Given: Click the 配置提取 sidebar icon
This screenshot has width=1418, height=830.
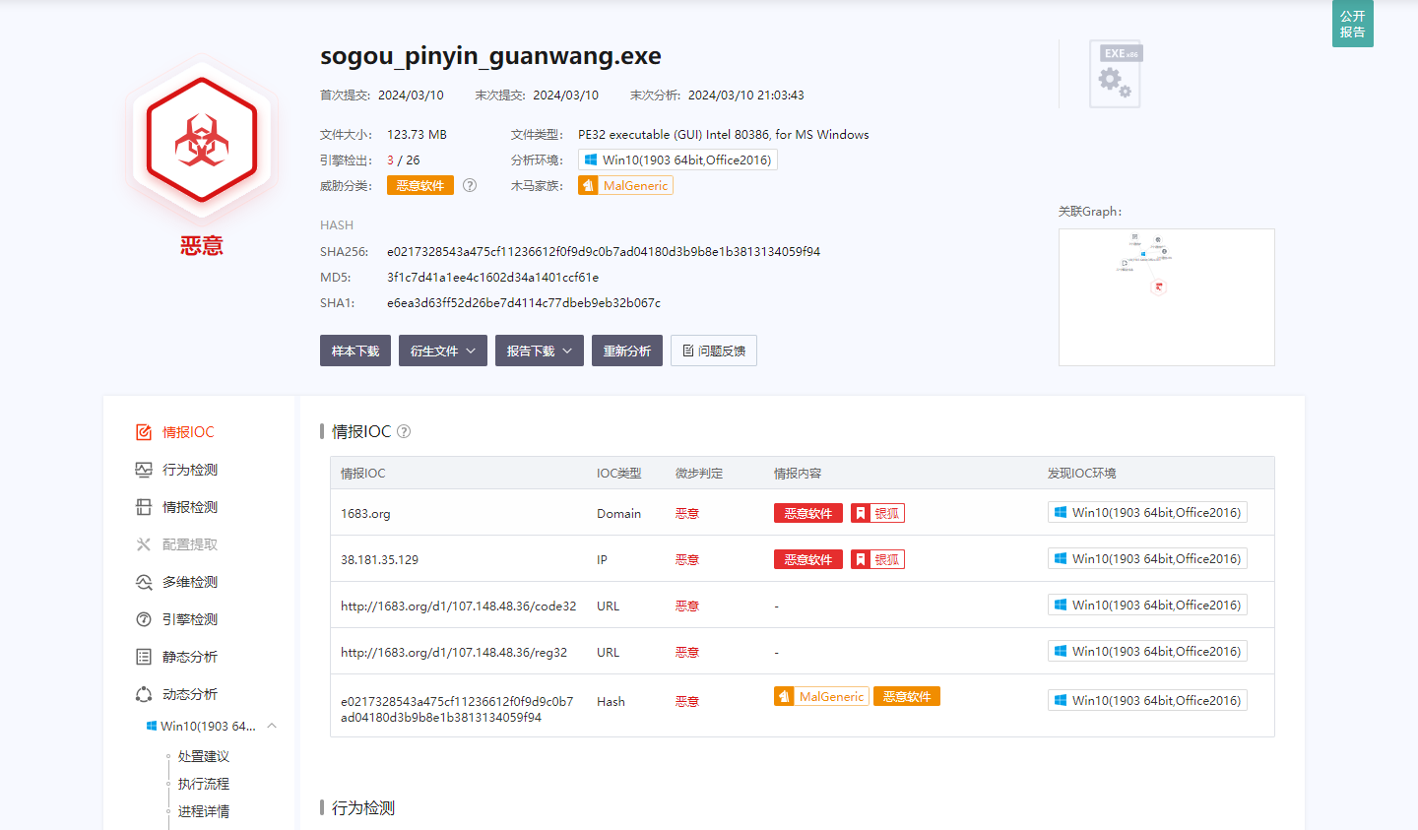Looking at the screenshot, I should pos(144,544).
